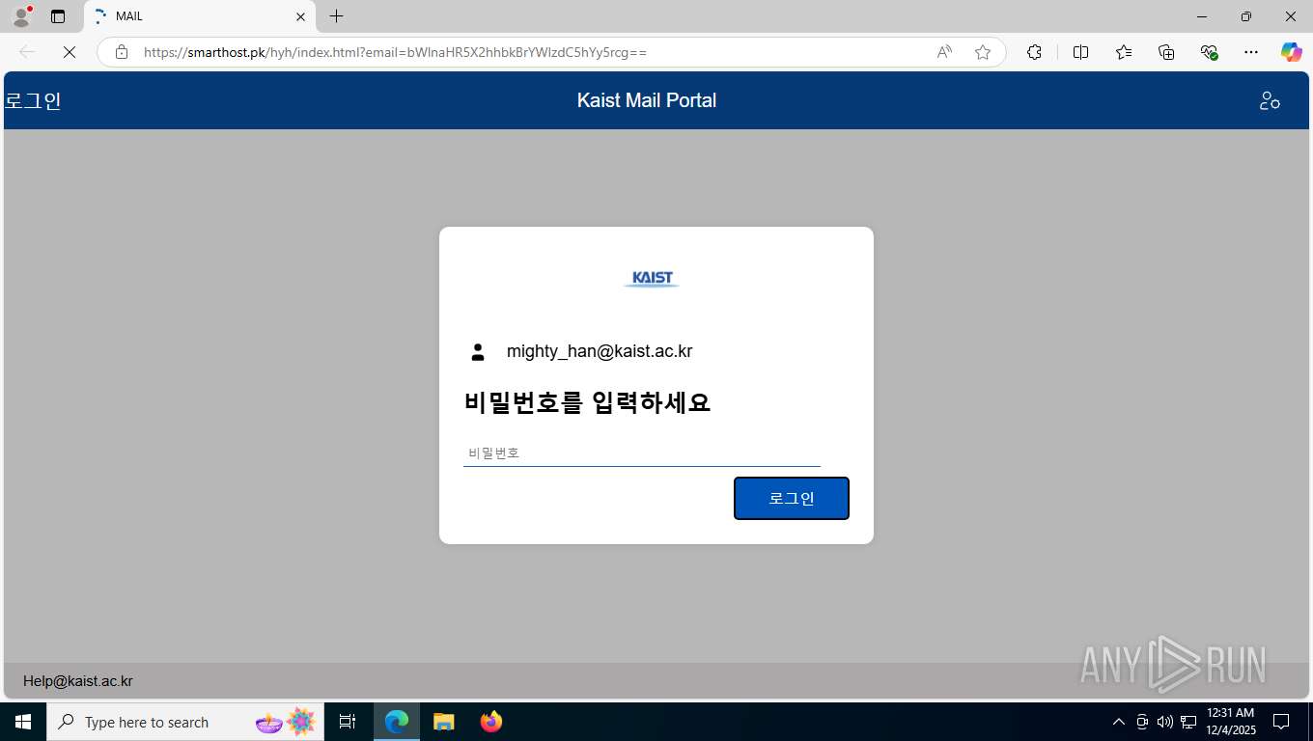Open the tab actions menu icon
The width and height of the screenshot is (1313, 741).
(x=58, y=16)
